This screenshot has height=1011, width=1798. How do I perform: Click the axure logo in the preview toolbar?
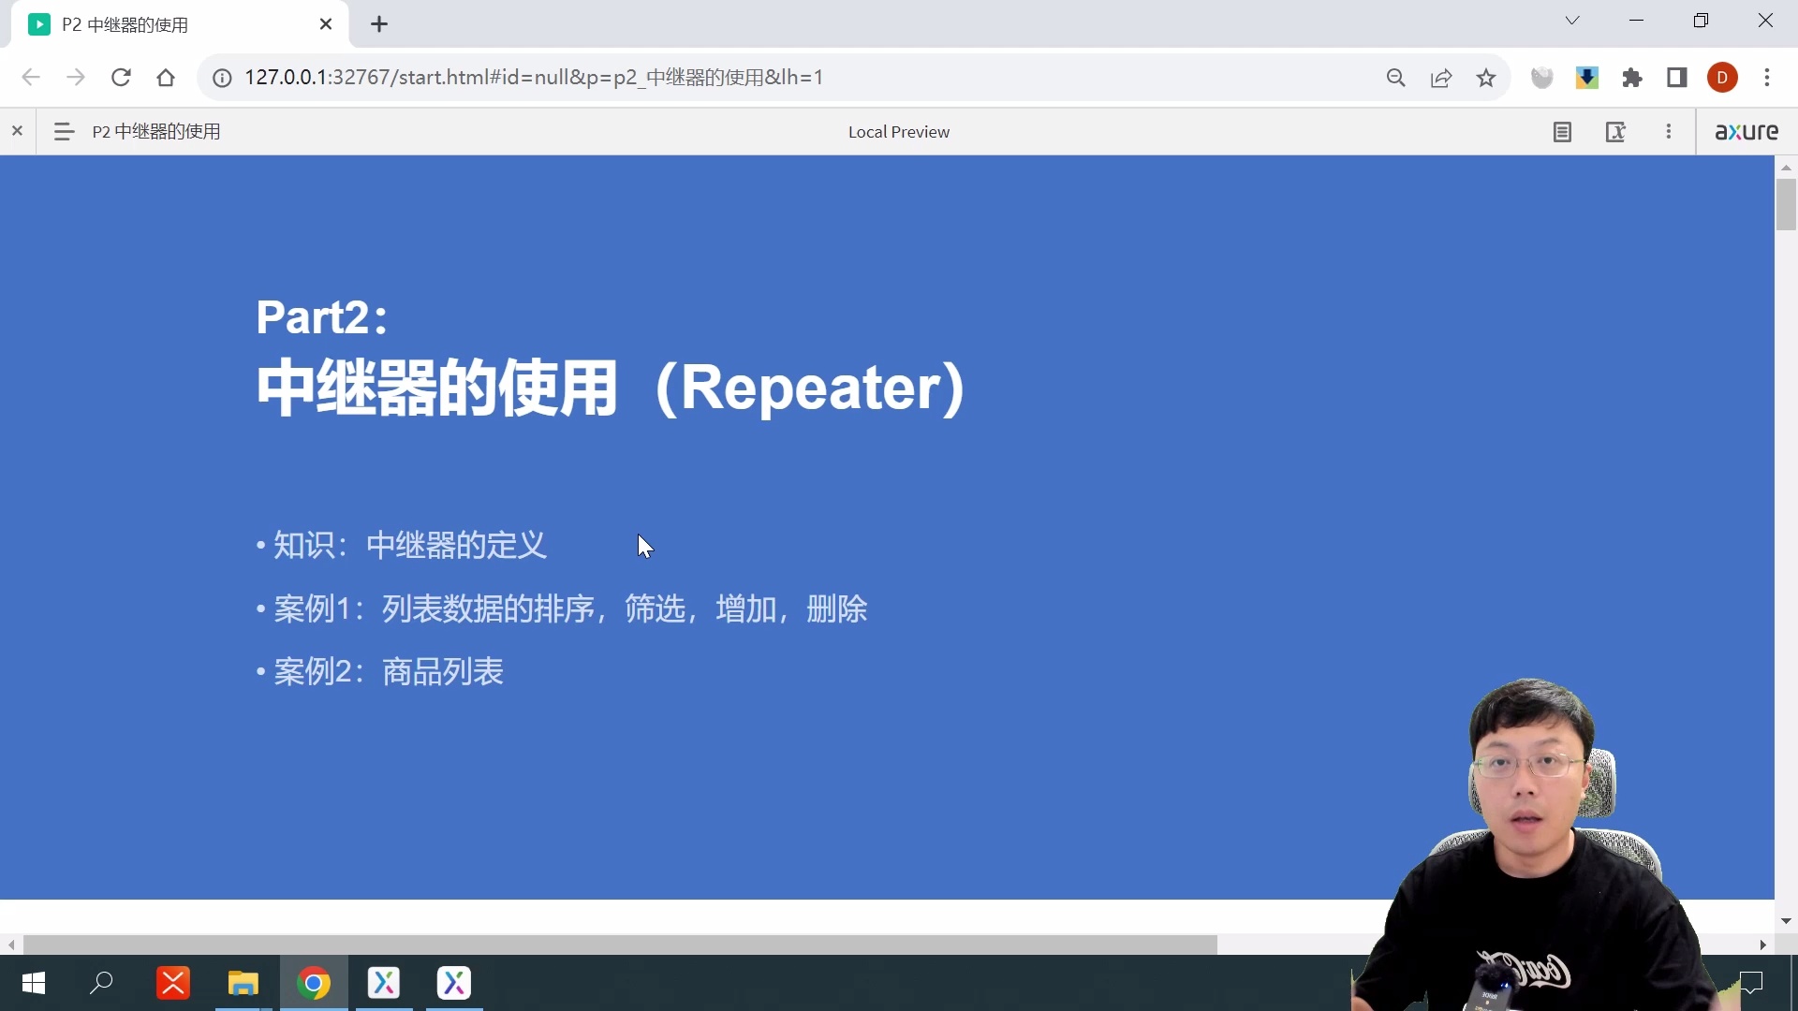point(1746,131)
